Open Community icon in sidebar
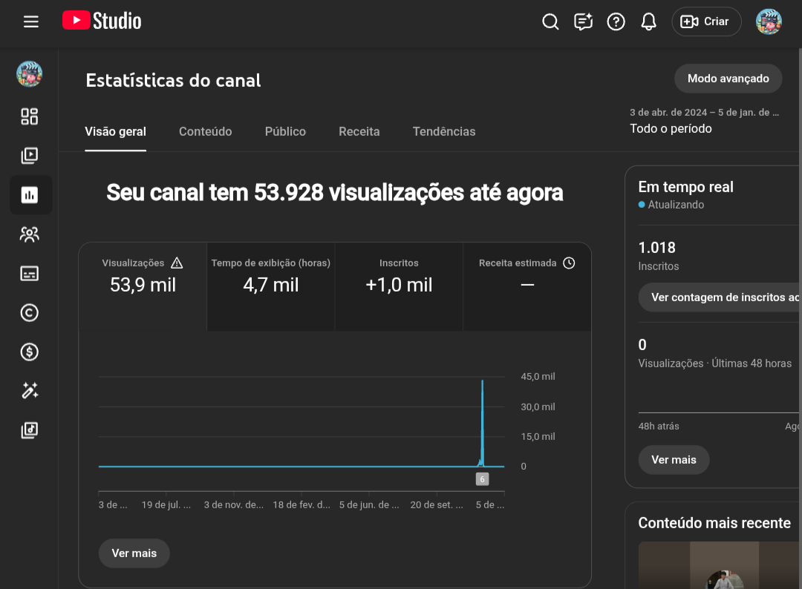This screenshot has height=589, width=802. (x=30, y=234)
